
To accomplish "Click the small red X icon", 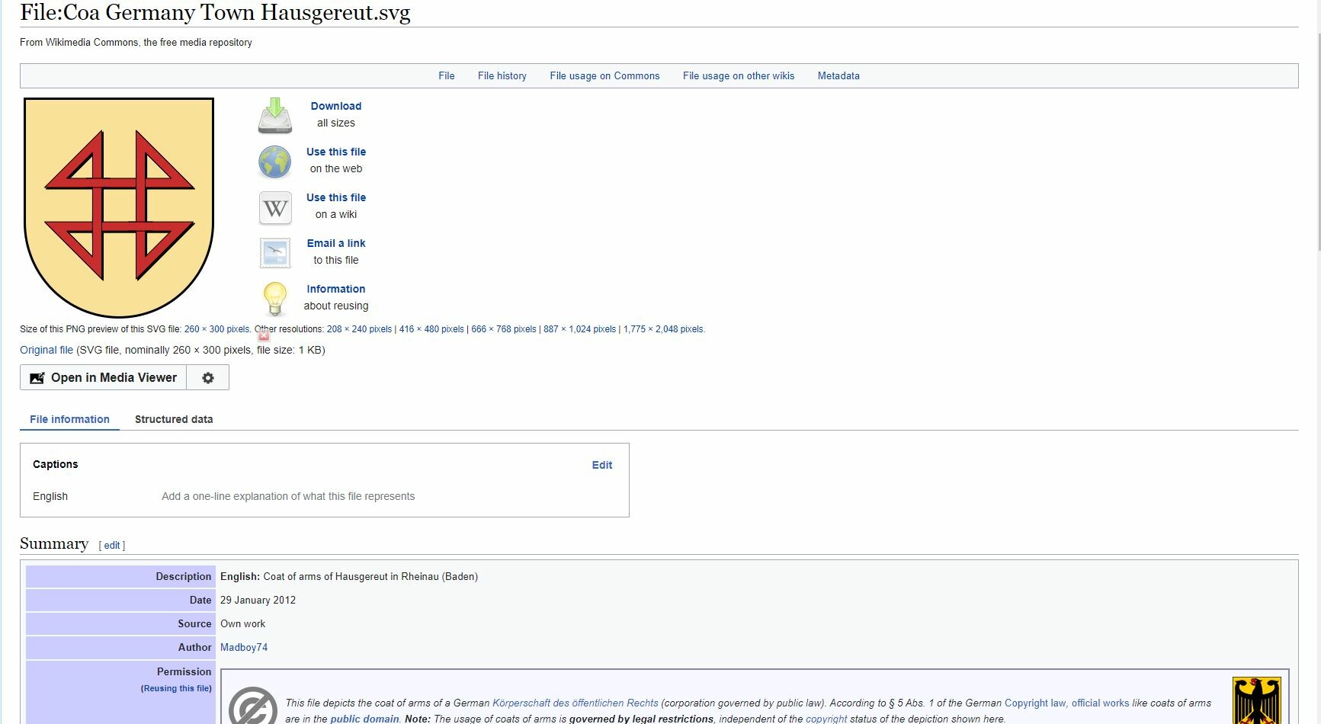I will coord(264,335).
